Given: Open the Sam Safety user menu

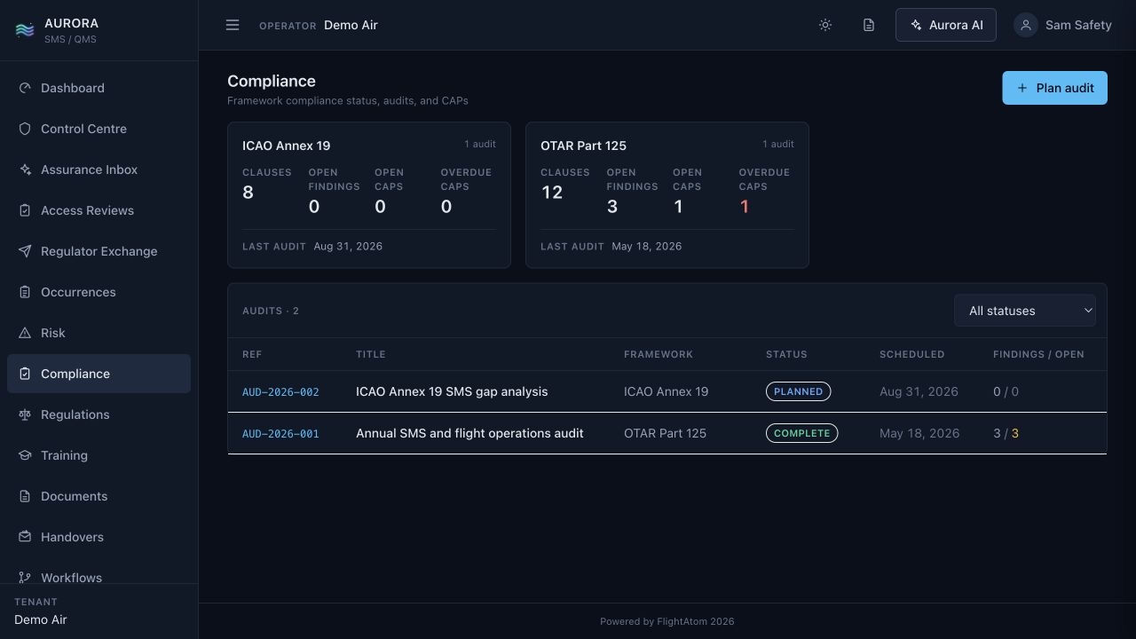Looking at the screenshot, I should [1063, 25].
